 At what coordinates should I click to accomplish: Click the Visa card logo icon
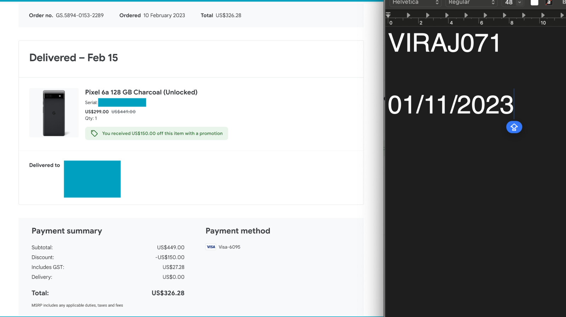pos(211,247)
